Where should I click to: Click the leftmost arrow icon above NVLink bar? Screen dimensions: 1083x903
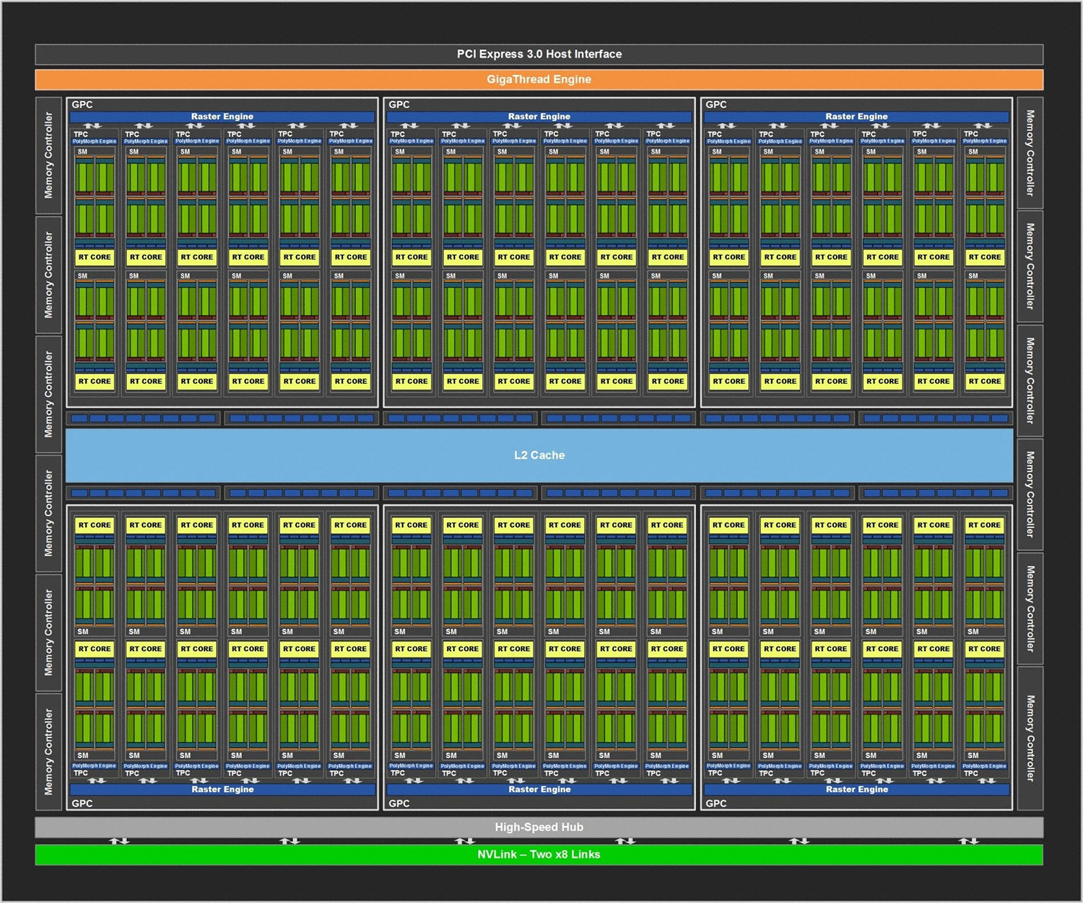pos(119,841)
